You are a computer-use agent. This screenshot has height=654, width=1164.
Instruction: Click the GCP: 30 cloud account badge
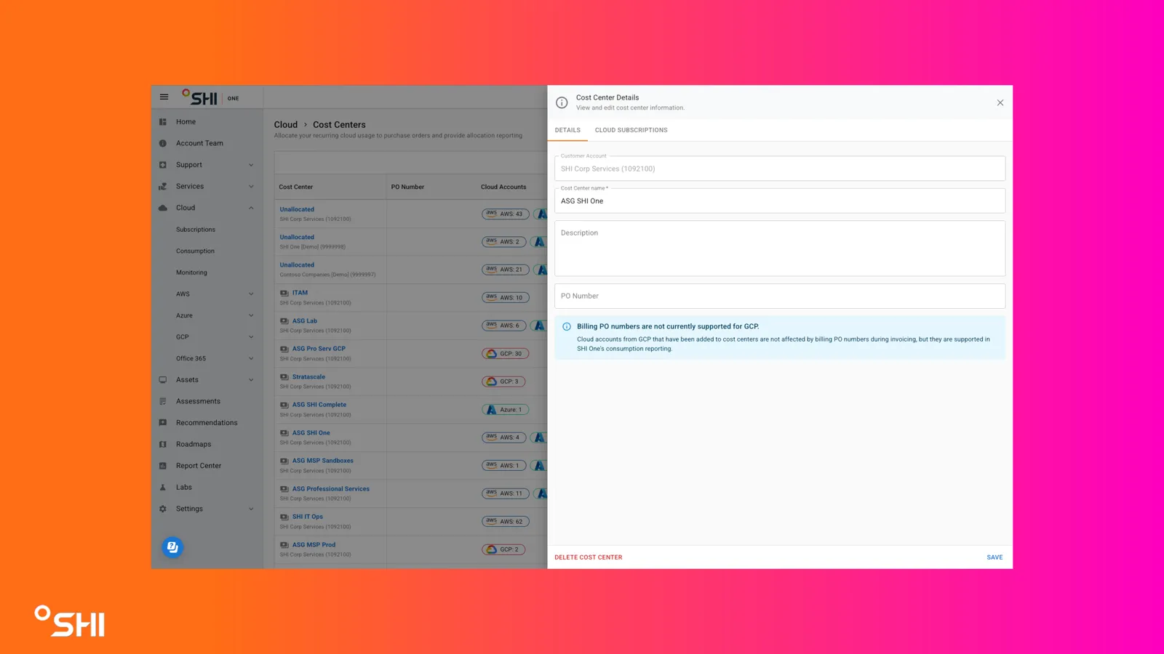(505, 354)
